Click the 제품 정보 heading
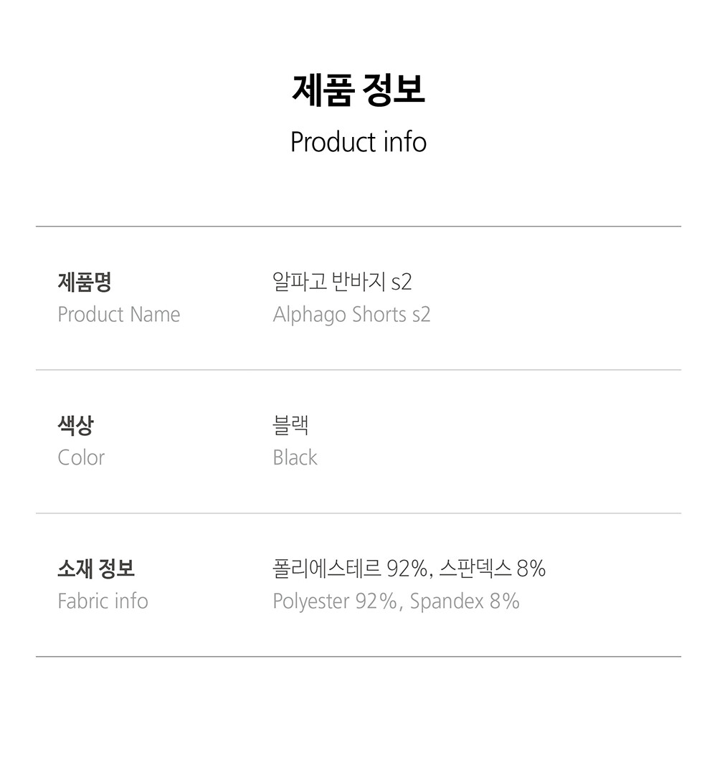This screenshot has width=717, height=760. coord(358,90)
